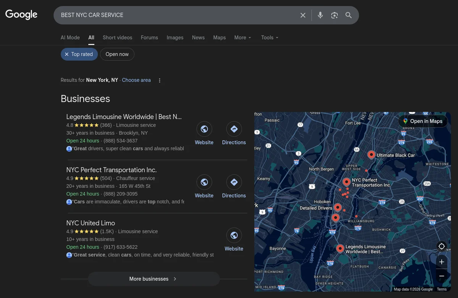Image resolution: width=458 pixels, height=298 pixels.
Task: Open Google Lens image search
Action: (334, 15)
